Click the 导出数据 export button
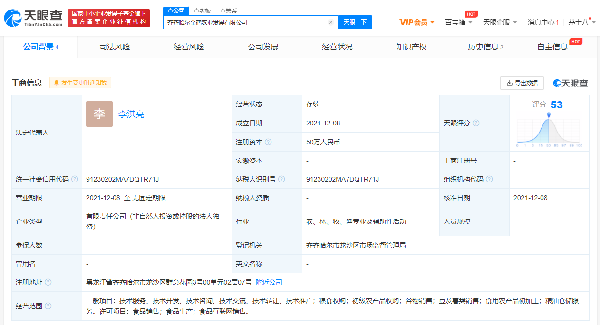 (x=522, y=83)
